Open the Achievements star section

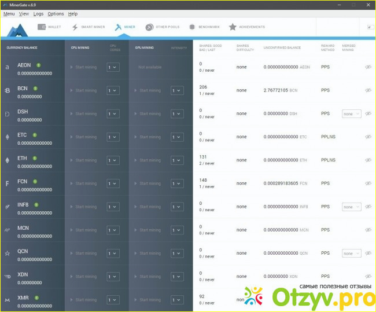[x=247, y=27]
